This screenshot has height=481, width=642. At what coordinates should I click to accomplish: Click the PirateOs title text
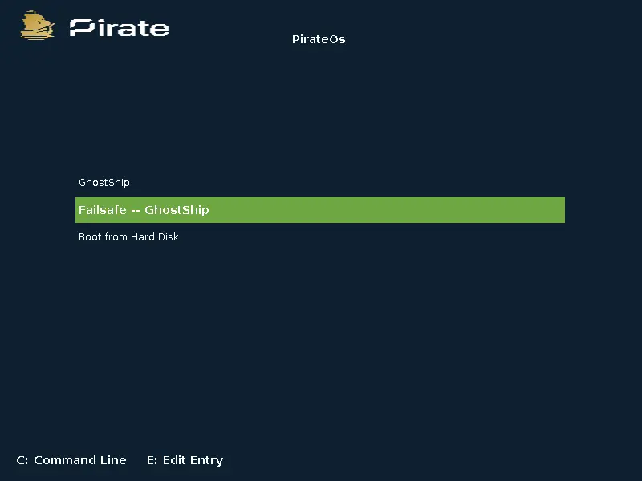[x=319, y=39]
